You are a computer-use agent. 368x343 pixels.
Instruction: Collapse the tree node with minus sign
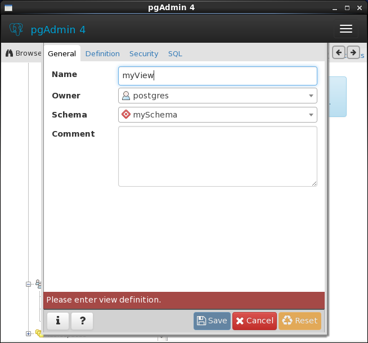pyautogui.click(x=28, y=284)
